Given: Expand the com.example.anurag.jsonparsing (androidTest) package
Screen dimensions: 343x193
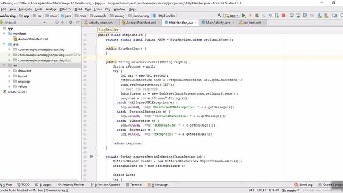Looking at the screenshot, I should [x=9, y=55].
